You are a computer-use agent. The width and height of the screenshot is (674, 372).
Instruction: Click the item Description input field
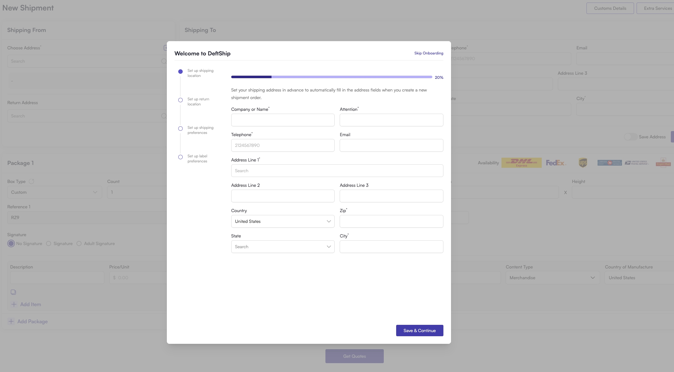pyautogui.click(x=57, y=278)
